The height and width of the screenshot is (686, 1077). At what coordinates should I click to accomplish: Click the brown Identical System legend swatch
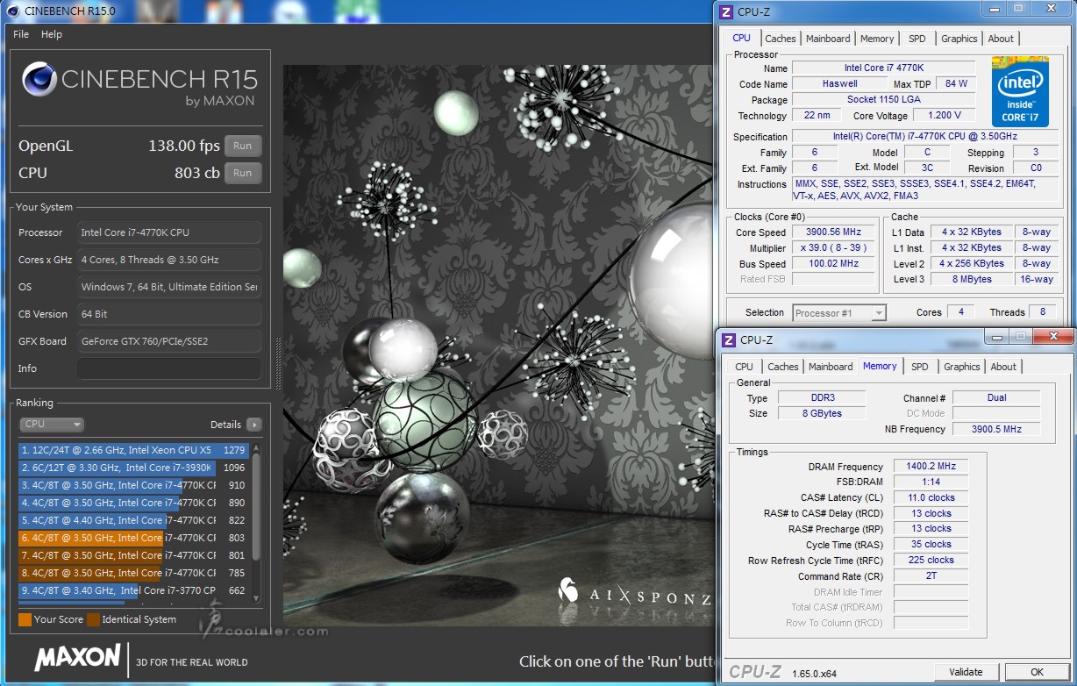[93, 619]
